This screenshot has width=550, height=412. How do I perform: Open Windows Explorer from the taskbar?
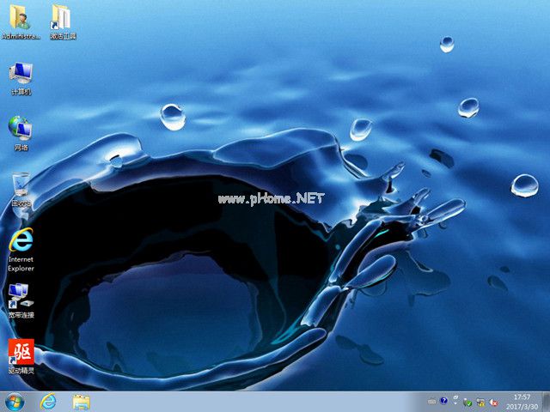pyautogui.click(x=81, y=402)
